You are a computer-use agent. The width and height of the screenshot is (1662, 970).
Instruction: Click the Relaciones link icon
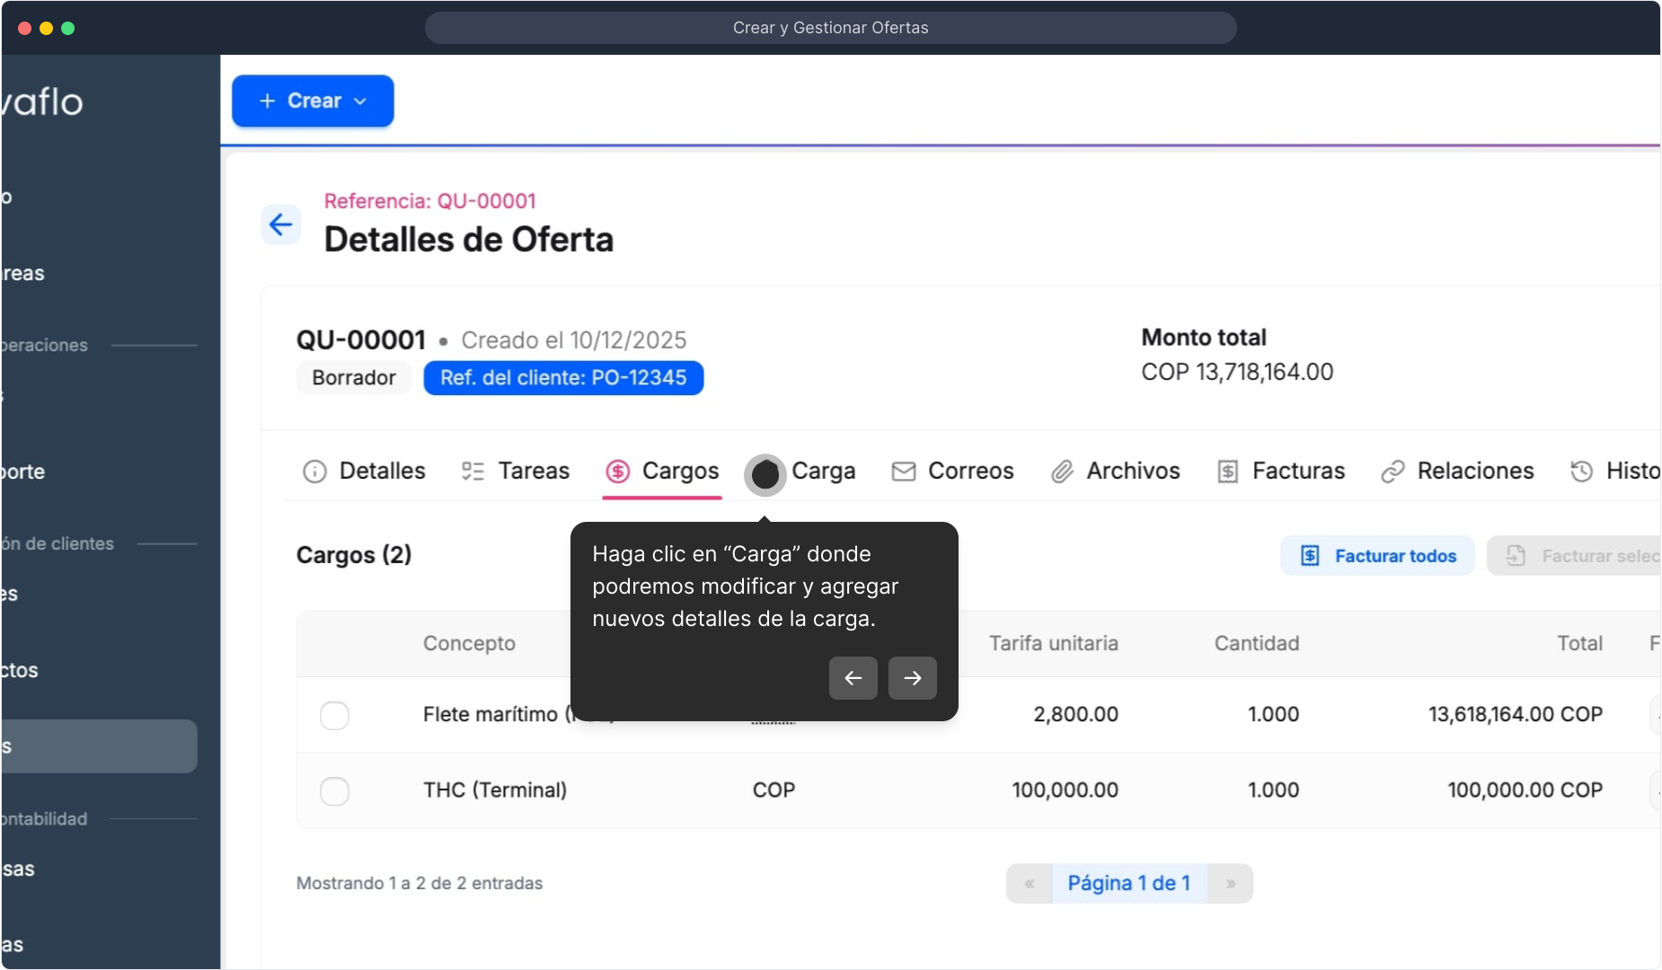pyautogui.click(x=1392, y=472)
